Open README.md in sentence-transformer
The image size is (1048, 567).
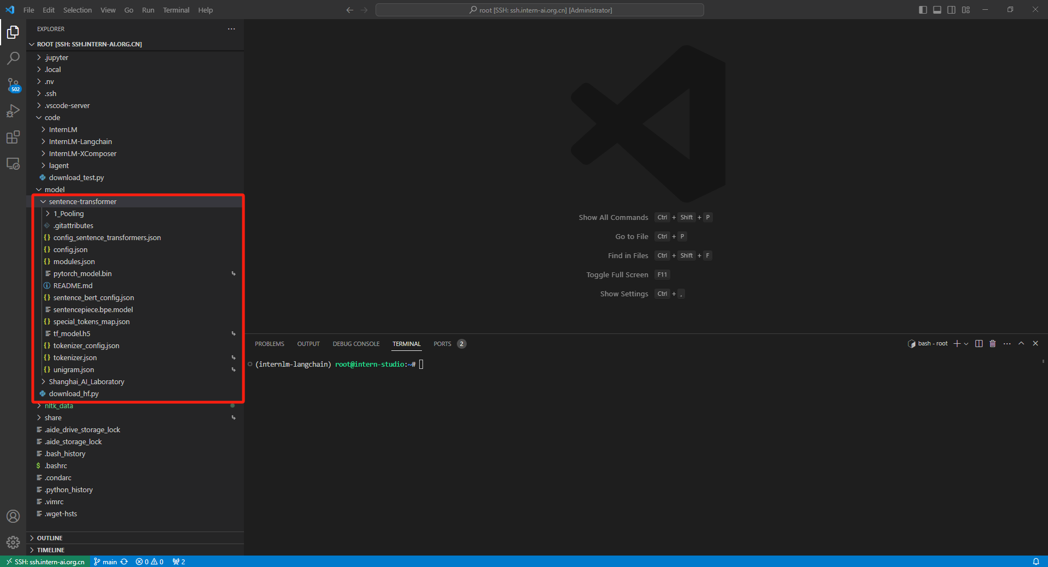click(135, 285)
